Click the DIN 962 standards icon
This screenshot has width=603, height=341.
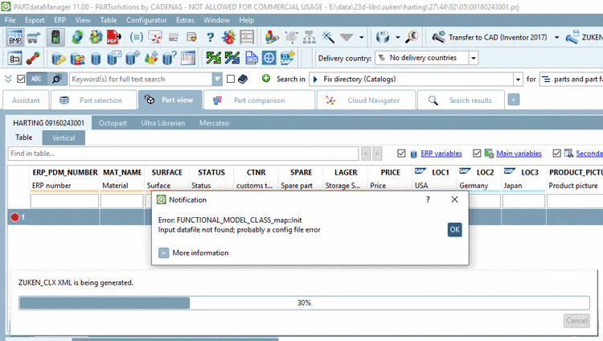173,37
